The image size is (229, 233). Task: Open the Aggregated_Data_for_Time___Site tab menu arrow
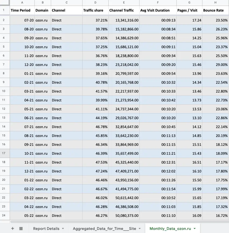click(139, 229)
